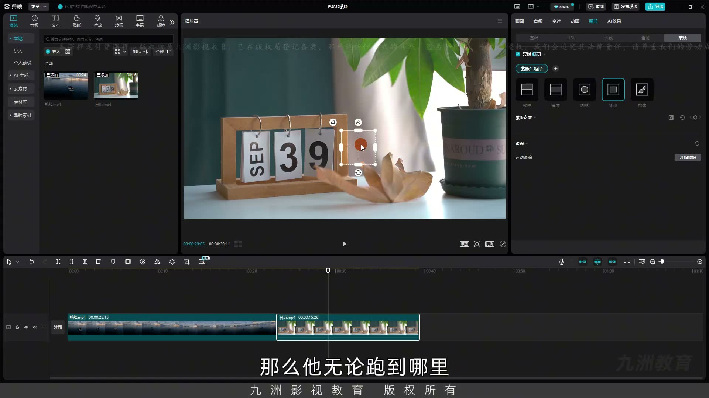Adjust the timeline zoom slider handle
709x398 pixels.
[x=662, y=262]
